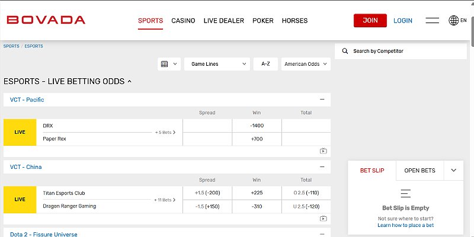Open the Casino menu item
Image resolution: width=474 pixels, height=237 pixels.
coord(183,21)
